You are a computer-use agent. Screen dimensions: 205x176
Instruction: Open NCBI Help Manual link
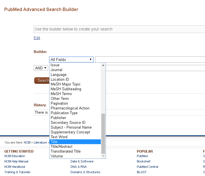[x=16, y=161]
